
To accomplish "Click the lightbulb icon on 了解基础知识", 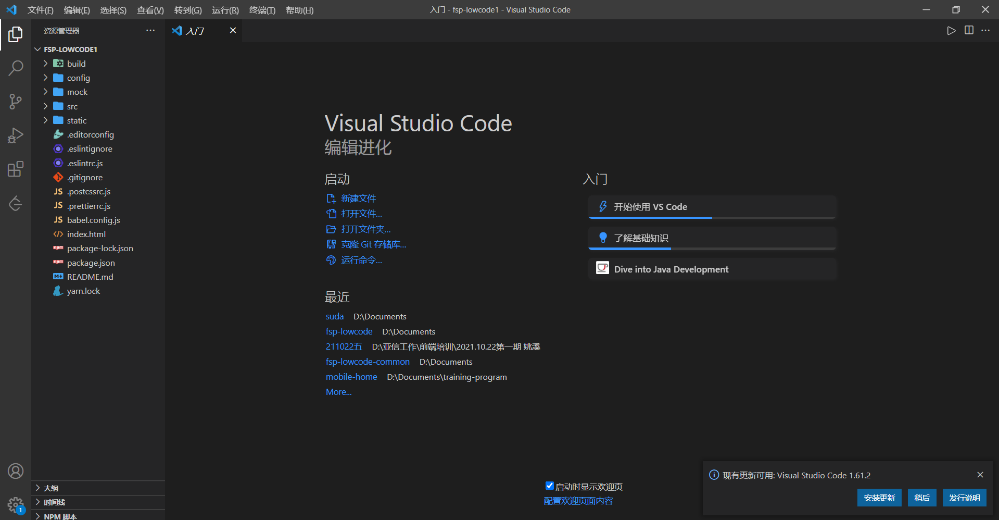I will [x=603, y=238].
